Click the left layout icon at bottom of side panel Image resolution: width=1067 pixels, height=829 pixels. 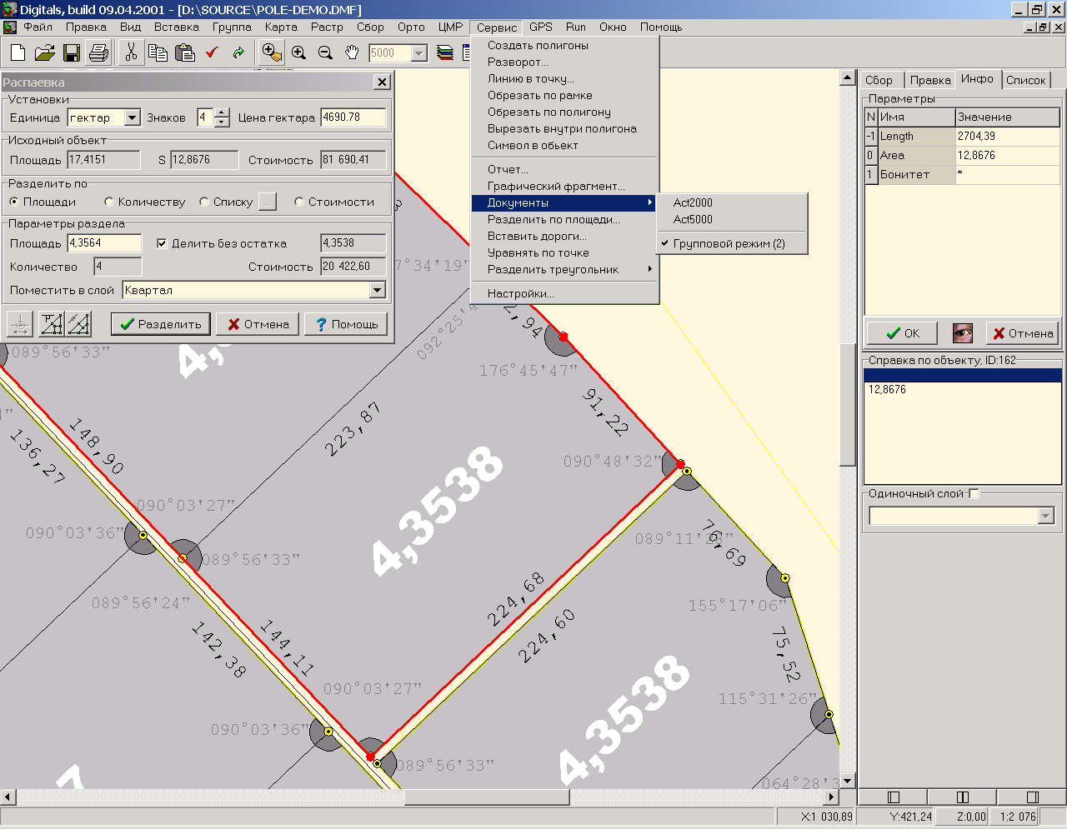click(x=894, y=797)
